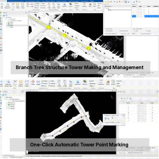Toggle PointClouds(1) checkbox in the Result List window
The width and height of the screenshot is (159, 159).
7,99
